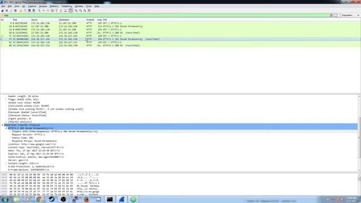Open the Analyze menu
This screenshot has height=203, width=361.
[43, 6]
